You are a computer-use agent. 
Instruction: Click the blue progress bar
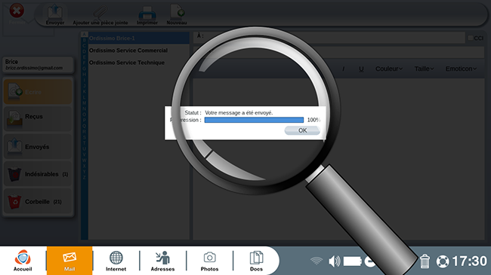[254, 120]
